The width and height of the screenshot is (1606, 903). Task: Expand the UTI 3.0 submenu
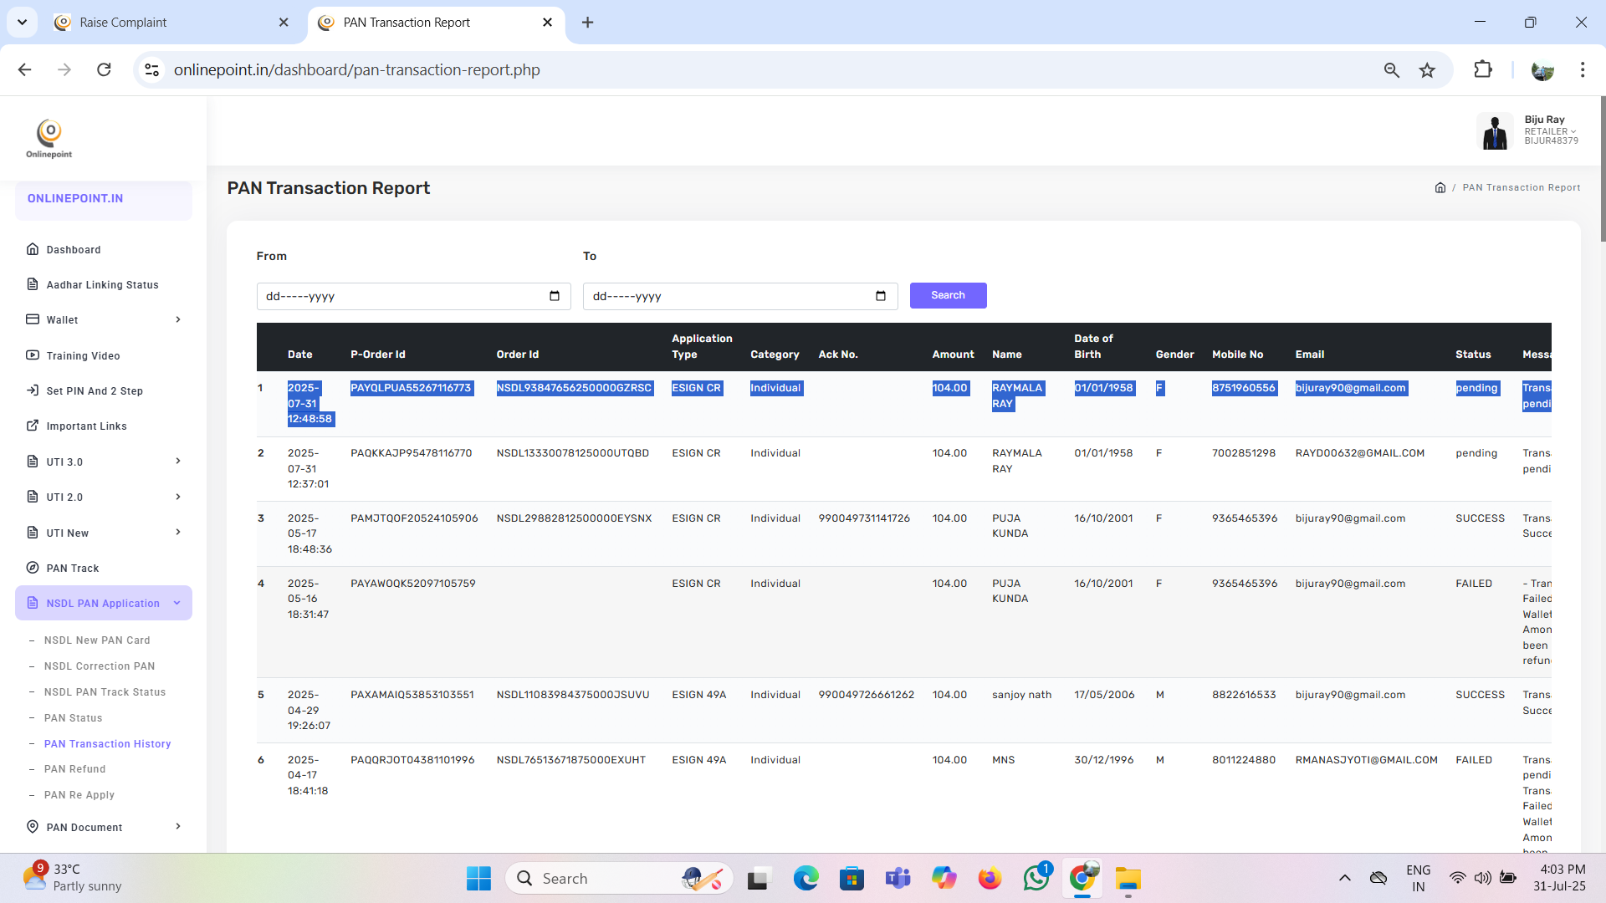tap(104, 462)
